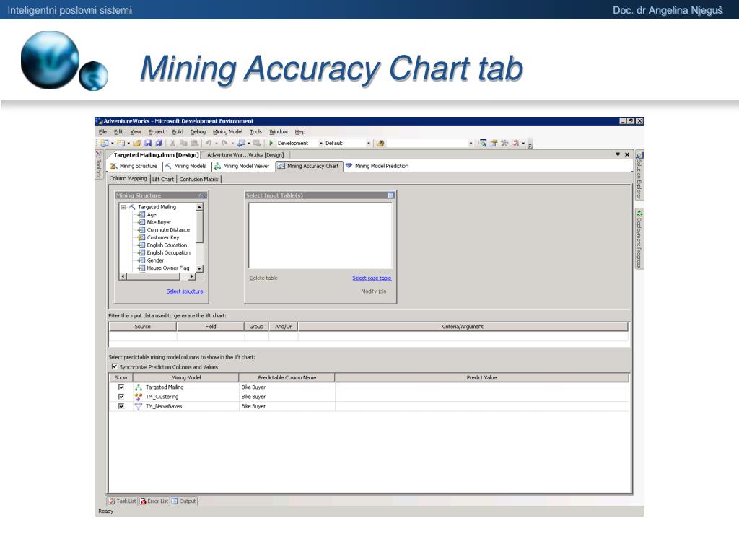Click the Toolbox wrench toolbar icon
This screenshot has width=739, height=554.
tap(504, 144)
